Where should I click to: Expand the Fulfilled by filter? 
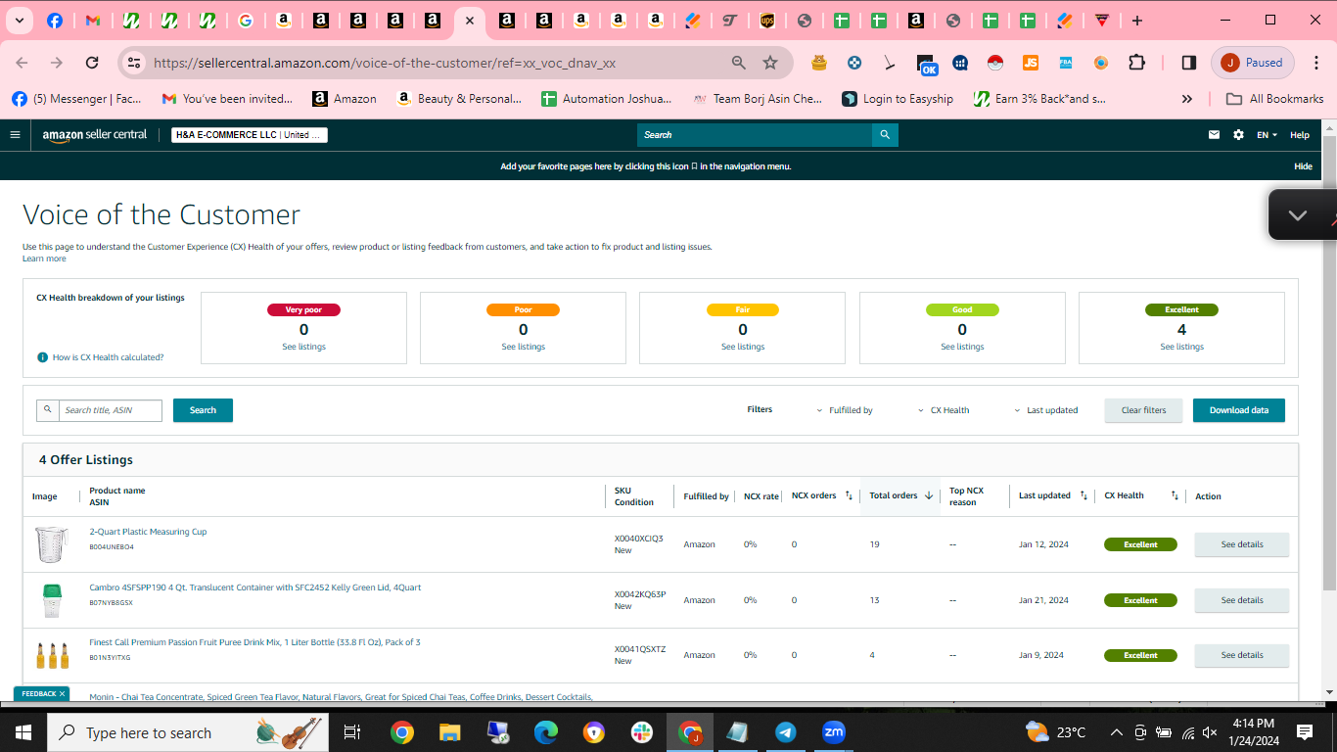point(844,410)
